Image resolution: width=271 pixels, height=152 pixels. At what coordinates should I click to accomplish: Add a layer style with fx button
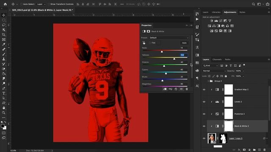coord(239,150)
